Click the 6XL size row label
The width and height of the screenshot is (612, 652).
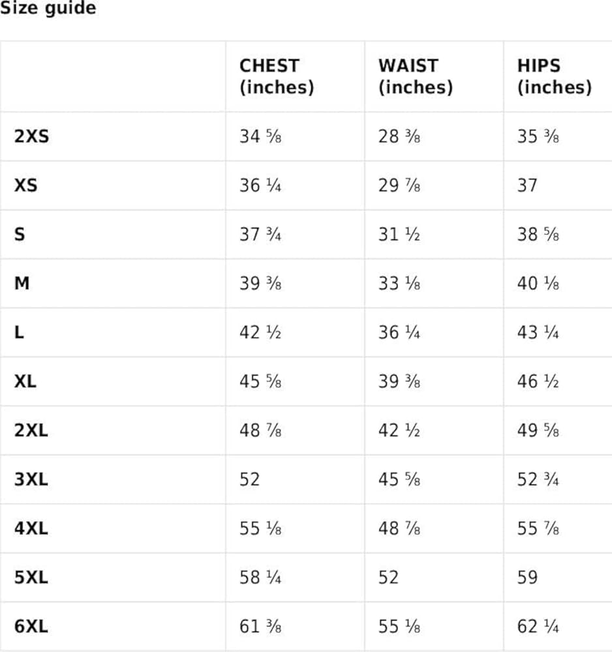31,627
